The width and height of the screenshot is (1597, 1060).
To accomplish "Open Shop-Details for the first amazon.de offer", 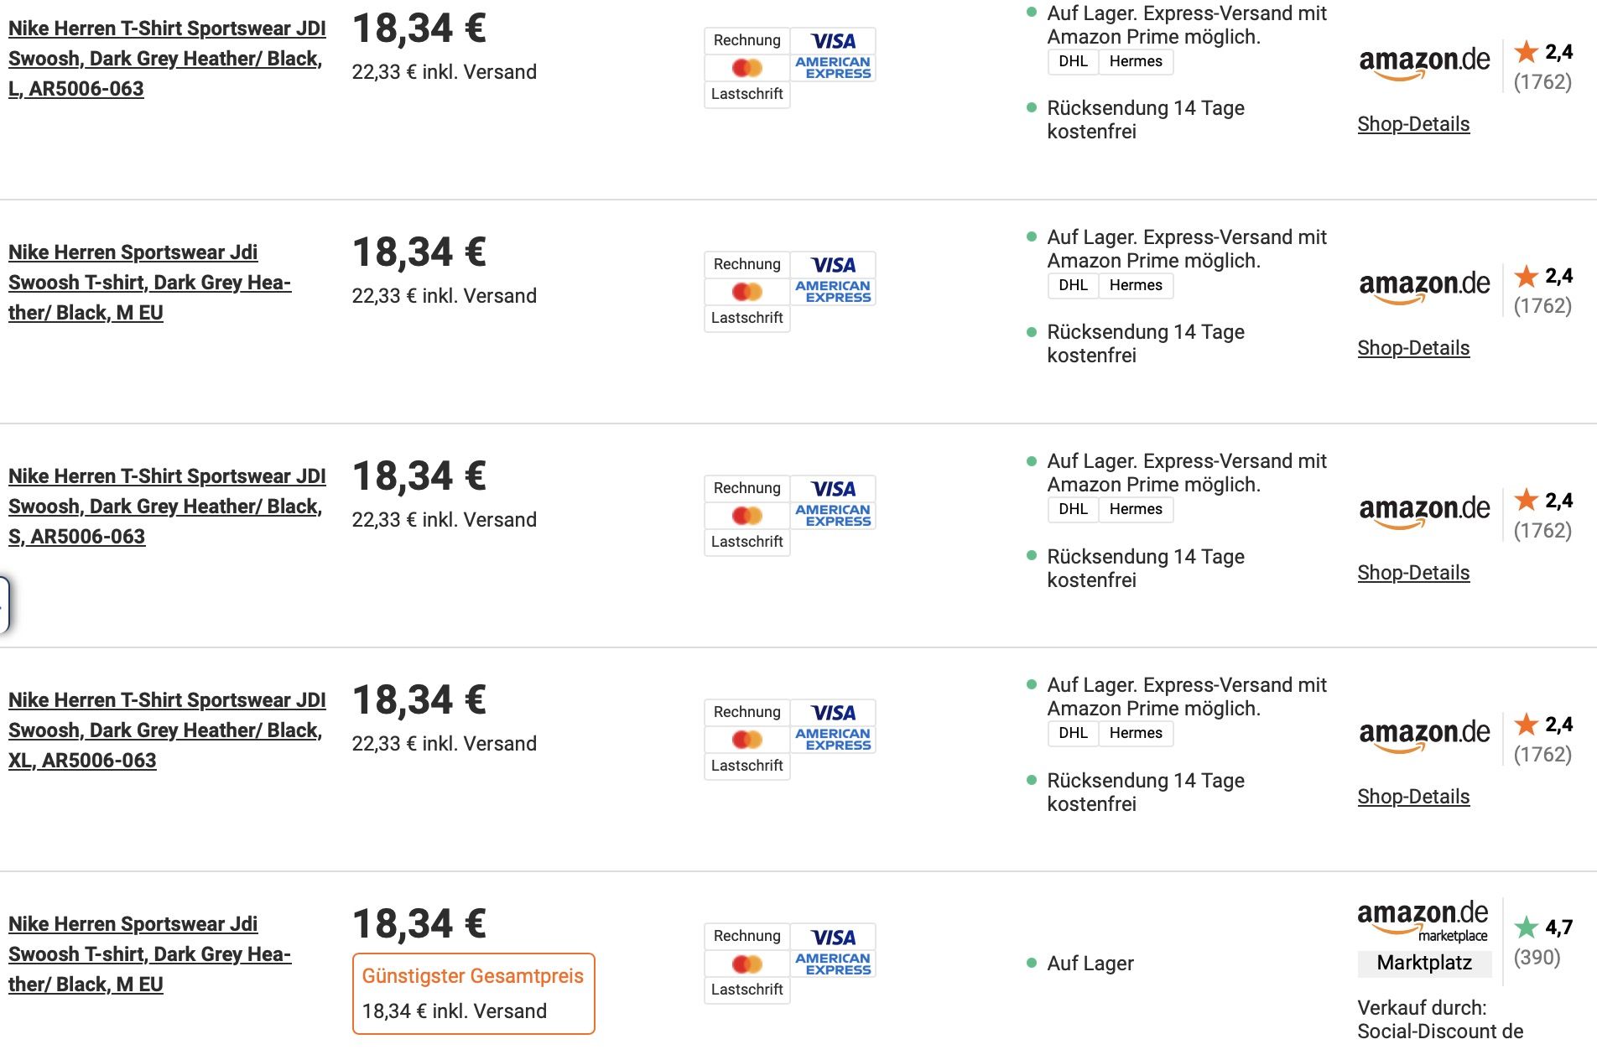I will coord(1413,124).
